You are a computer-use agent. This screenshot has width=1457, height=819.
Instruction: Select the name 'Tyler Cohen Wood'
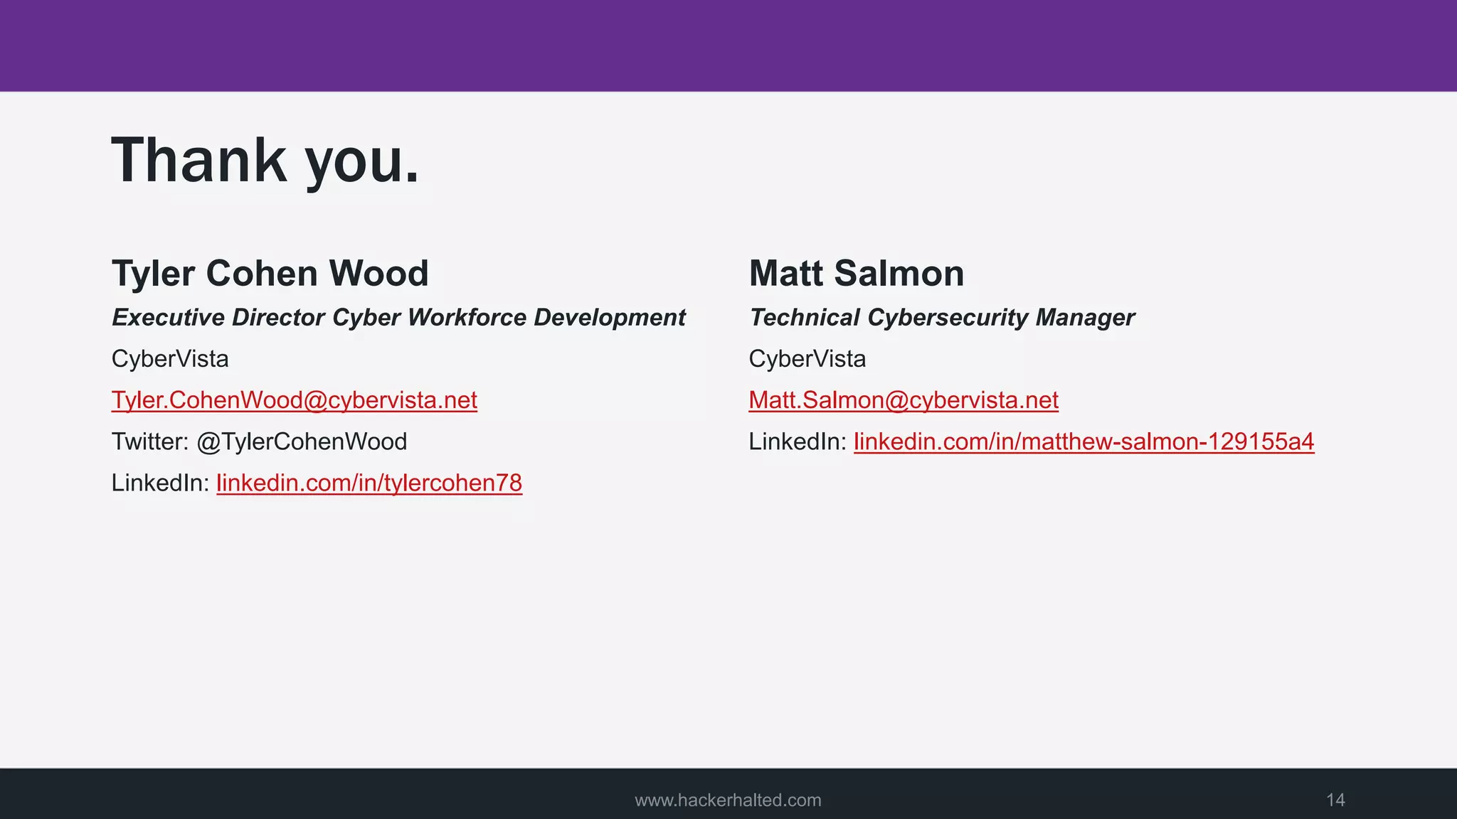[x=270, y=274]
